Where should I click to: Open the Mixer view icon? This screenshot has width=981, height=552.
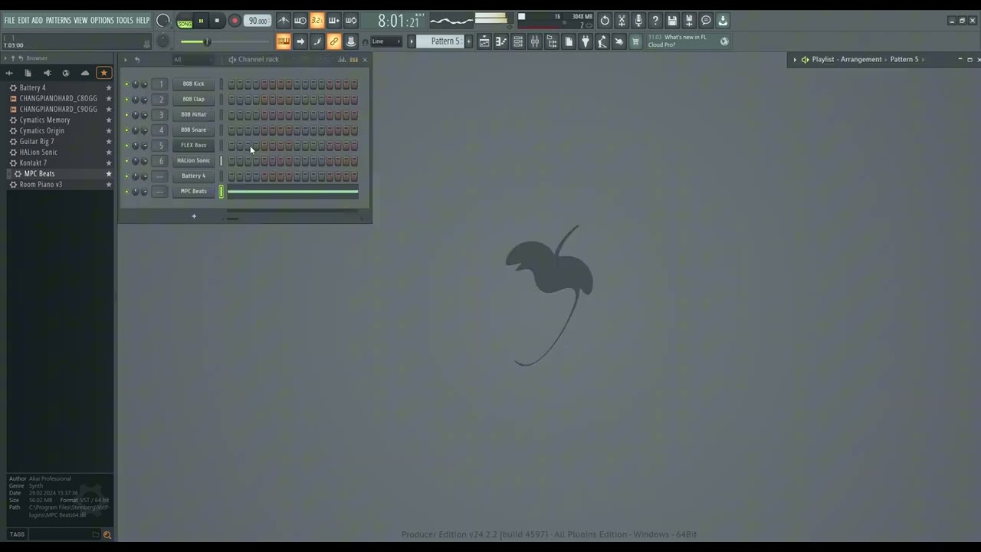click(x=535, y=41)
